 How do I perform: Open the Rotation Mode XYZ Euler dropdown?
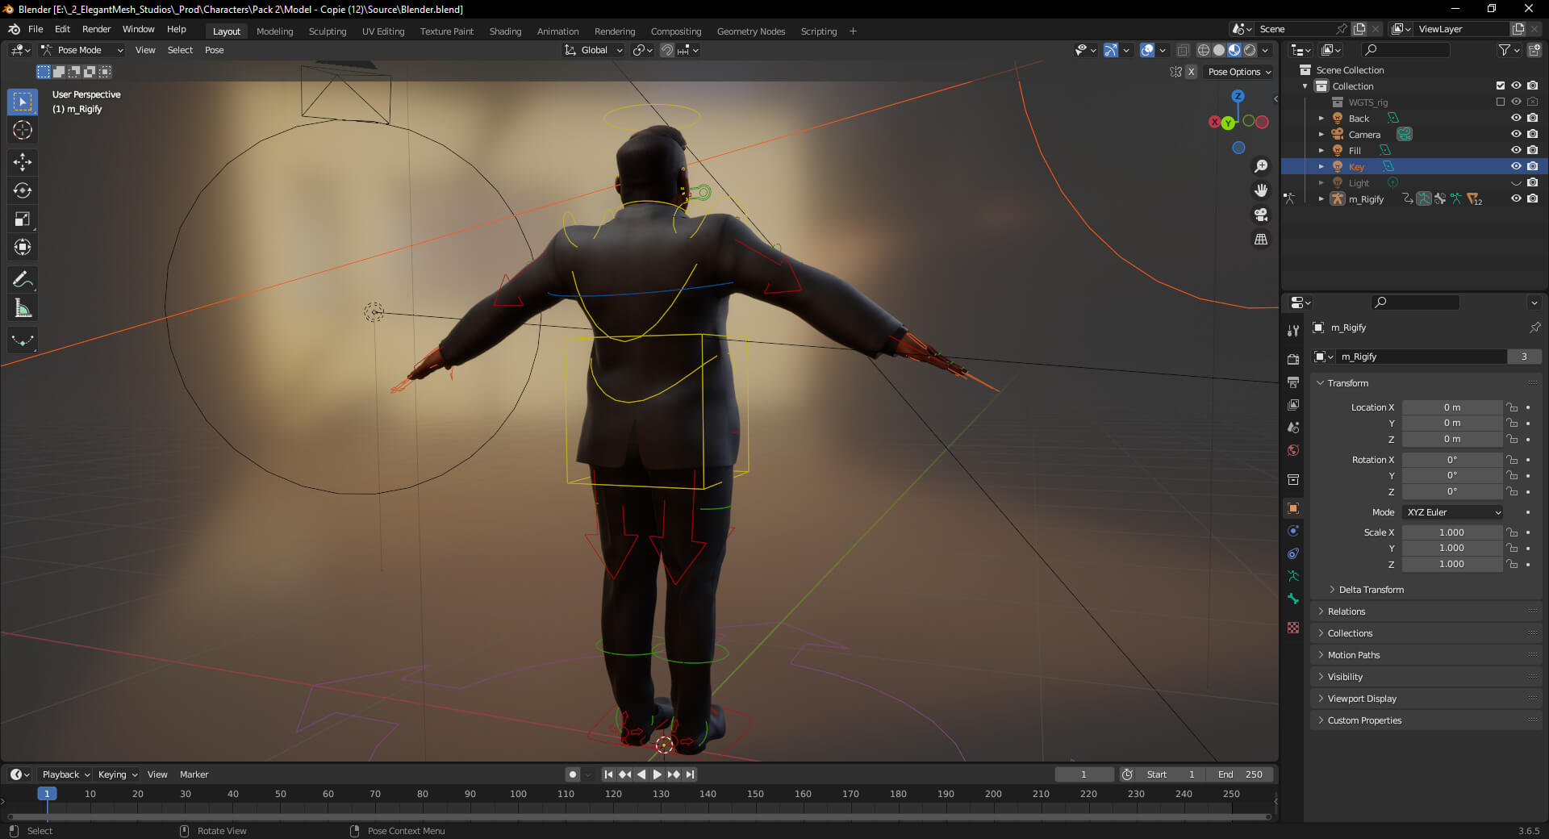(x=1453, y=512)
